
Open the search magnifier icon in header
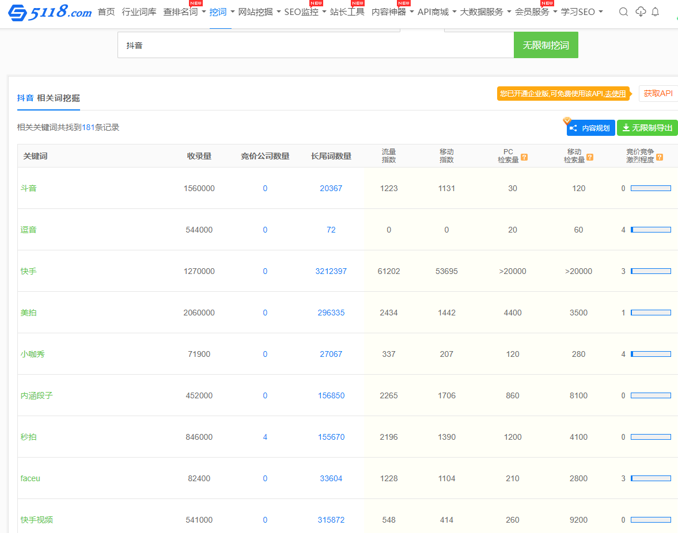[623, 12]
